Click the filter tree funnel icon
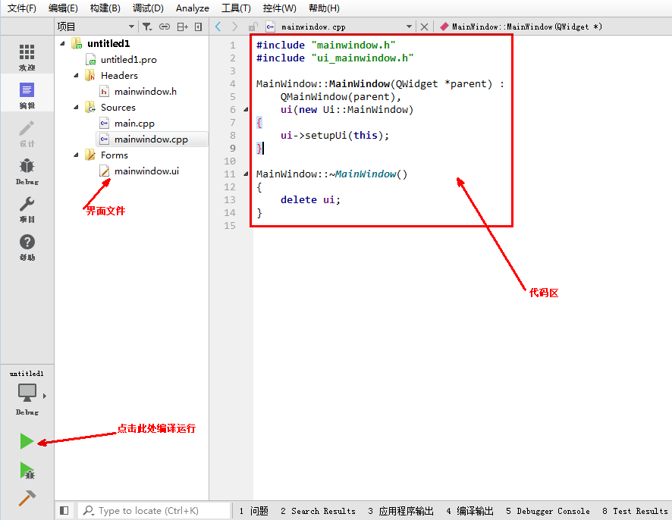This screenshot has width=672, height=520. pyautogui.click(x=147, y=27)
